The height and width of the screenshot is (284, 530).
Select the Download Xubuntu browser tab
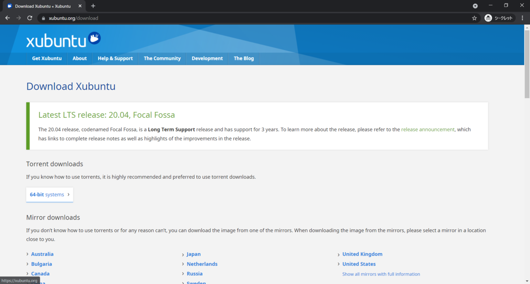point(43,6)
